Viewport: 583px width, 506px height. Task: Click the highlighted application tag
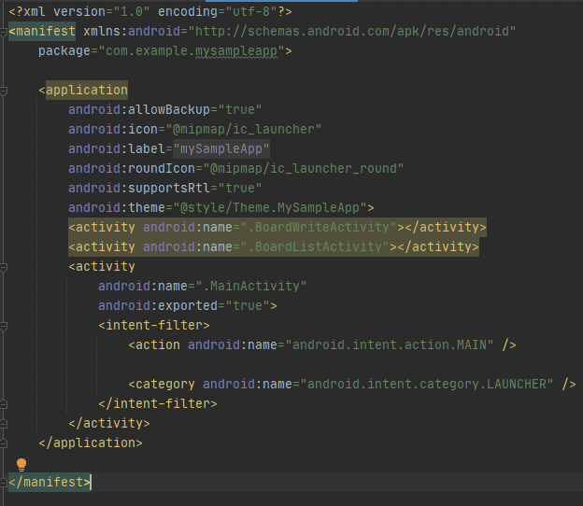(87, 91)
